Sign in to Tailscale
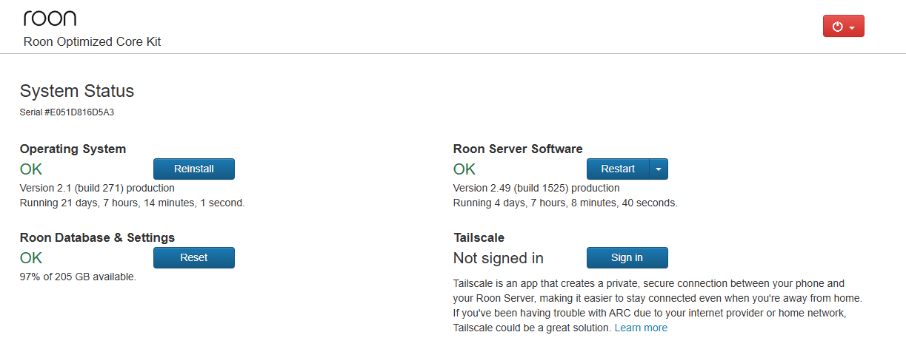The image size is (906, 352). click(x=627, y=257)
